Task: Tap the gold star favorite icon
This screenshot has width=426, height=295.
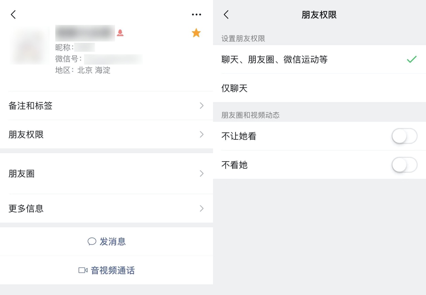Action: (196, 33)
